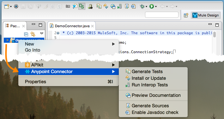Click the New wizard toolbar icon
This screenshot has height=119, width=224.
coord(7,6)
